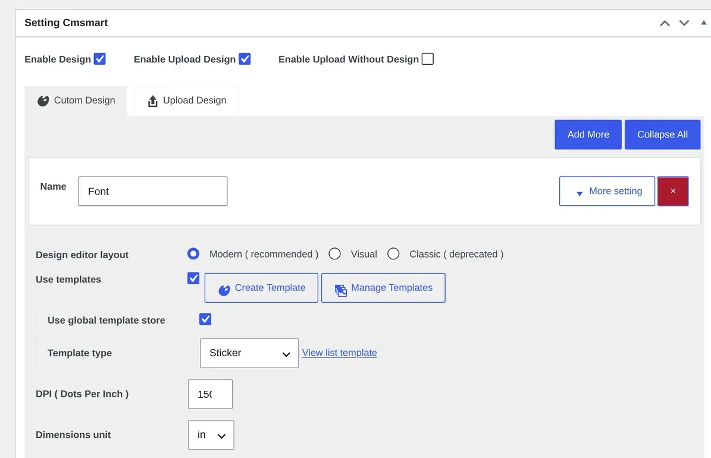
Task: Check Enable Upload Without Design
Action: click(x=428, y=59)
